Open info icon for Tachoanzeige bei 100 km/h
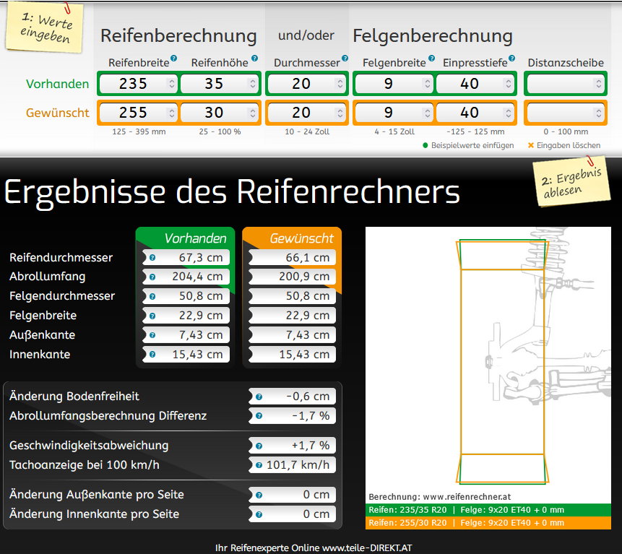 coord(259,465)
